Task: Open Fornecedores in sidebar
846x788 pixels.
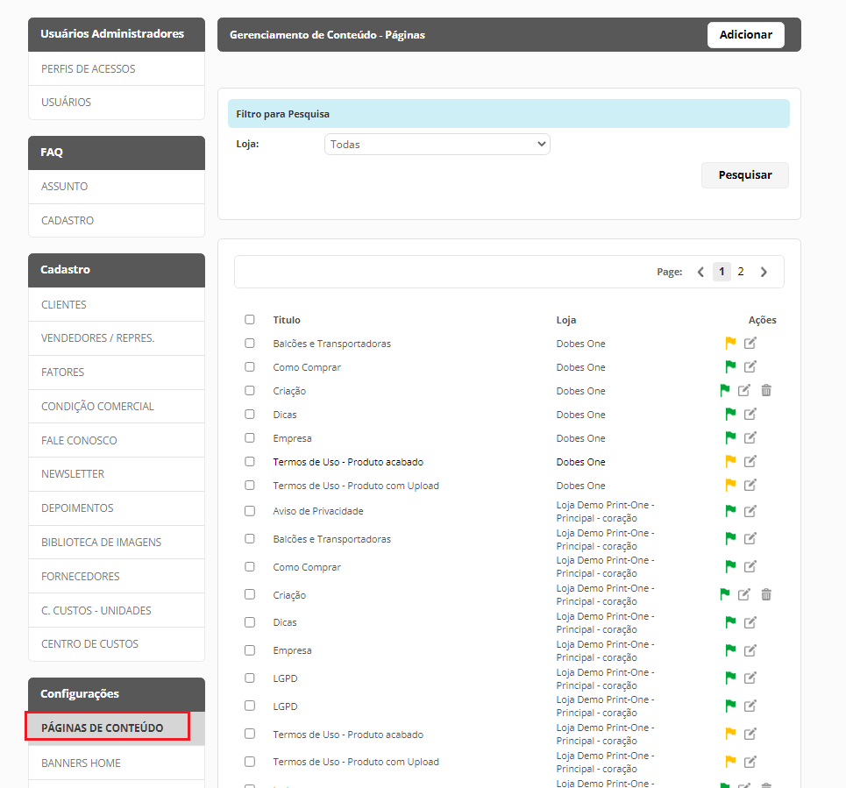Action: [117, 576]
